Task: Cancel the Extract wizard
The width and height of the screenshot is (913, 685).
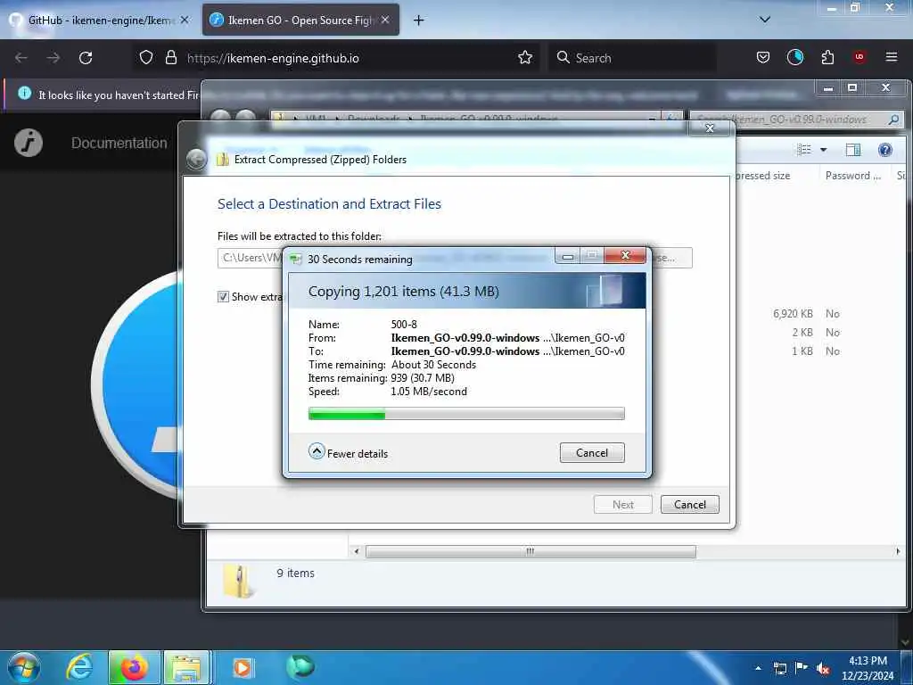Action: [x=689, y=505]
